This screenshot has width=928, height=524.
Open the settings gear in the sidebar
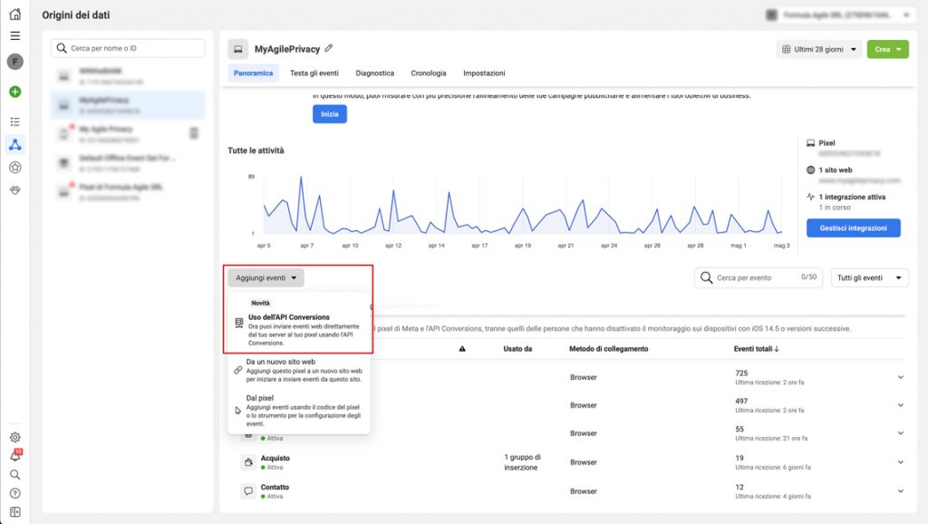[x=14, y=437]
